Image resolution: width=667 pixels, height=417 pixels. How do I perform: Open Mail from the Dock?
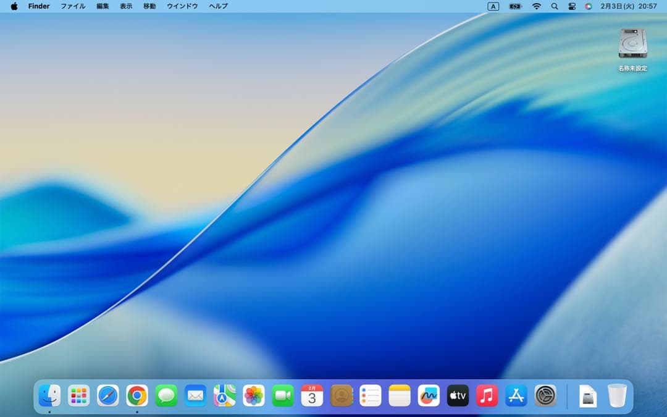point(196,395)
